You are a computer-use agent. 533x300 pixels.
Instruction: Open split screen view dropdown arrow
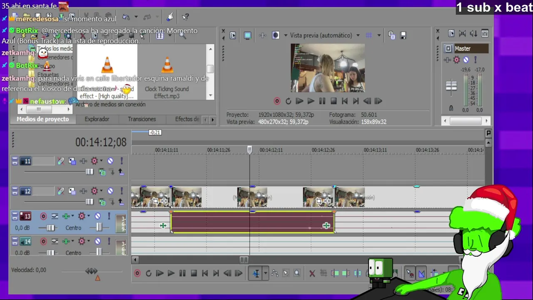click(x=285, y=35)
